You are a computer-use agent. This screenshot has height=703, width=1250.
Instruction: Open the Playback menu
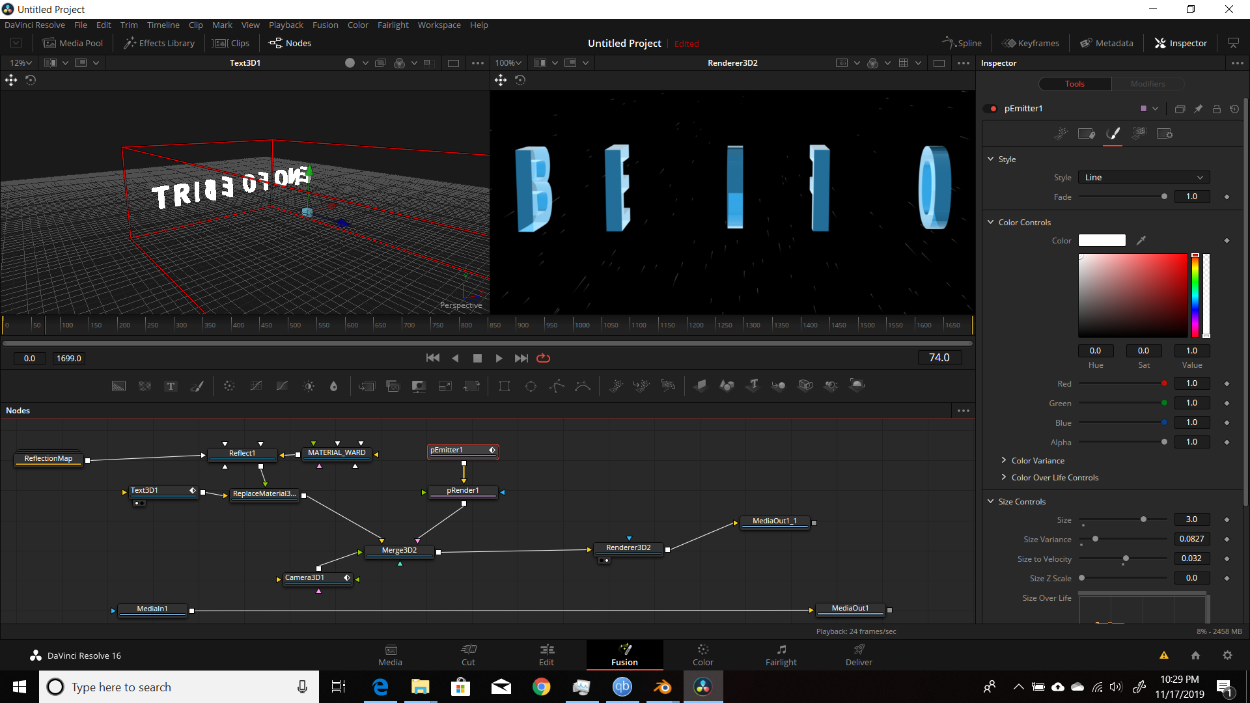coord(286,25)
